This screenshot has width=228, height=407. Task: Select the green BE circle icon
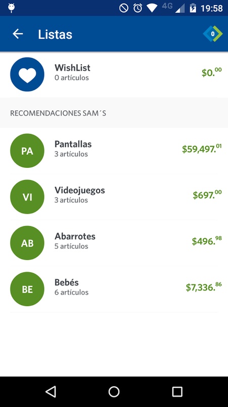tap(27, 289)
